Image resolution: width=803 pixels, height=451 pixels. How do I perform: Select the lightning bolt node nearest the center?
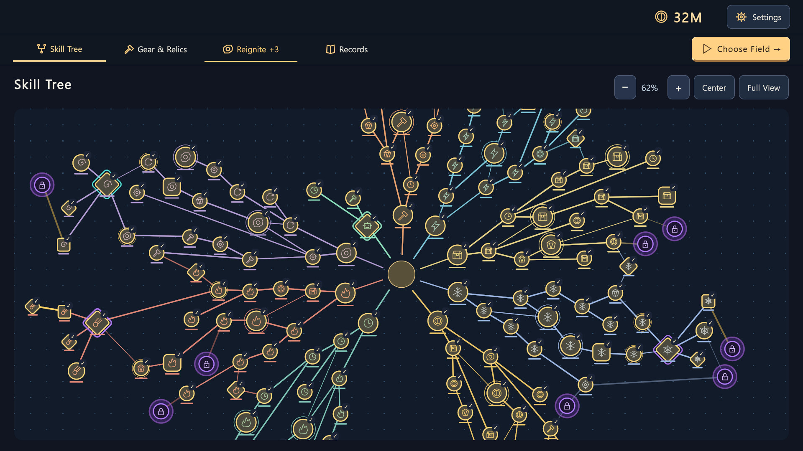(435, 226)
